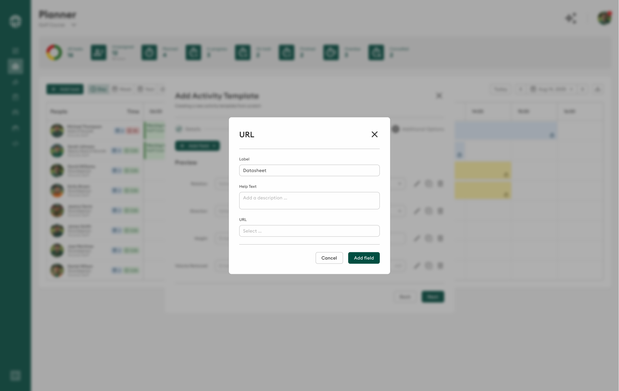The image size is (619, 391).
Task: Open the date picker dropdown beside Today
Action: coord(552,89)
